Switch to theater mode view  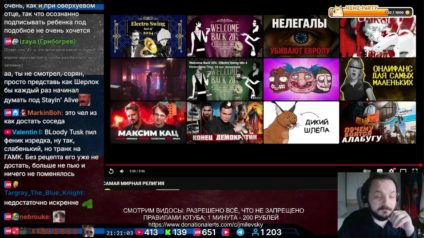tap(403, 171)
